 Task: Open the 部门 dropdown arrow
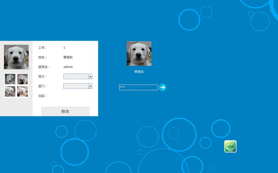coord(90,86)
